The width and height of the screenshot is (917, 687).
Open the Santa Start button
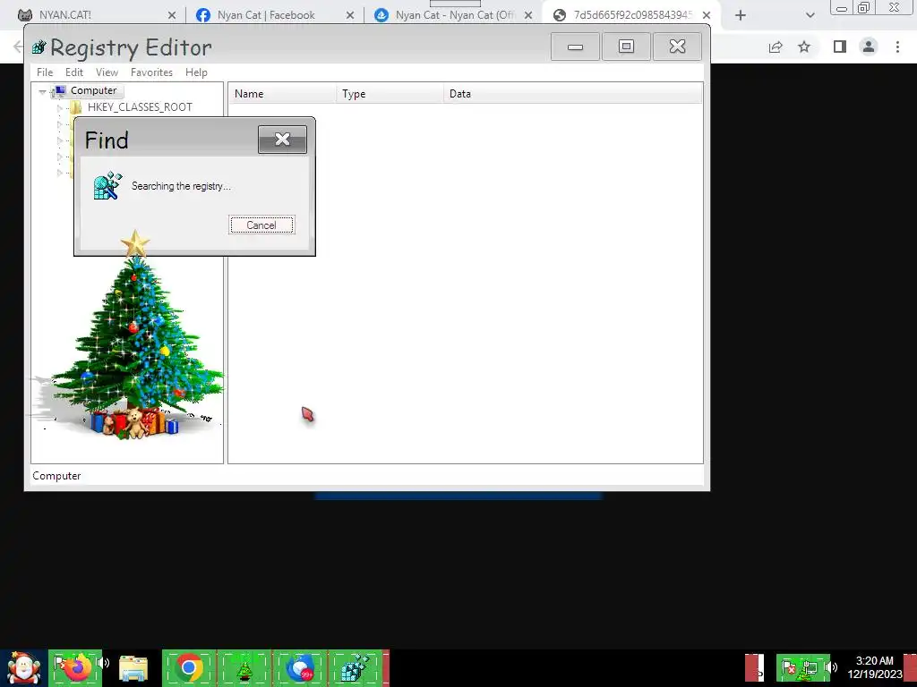(x=23, y=668)
